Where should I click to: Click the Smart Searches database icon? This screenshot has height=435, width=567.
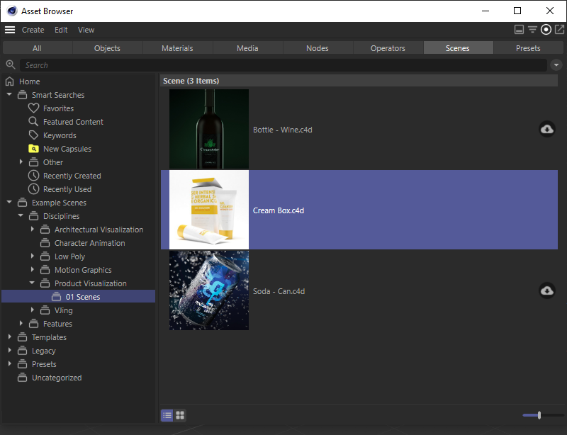click(23, 95)
